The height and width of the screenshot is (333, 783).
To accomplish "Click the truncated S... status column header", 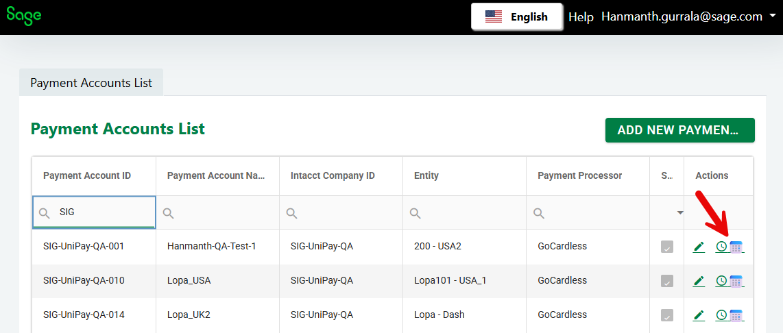I will point(666,175).
